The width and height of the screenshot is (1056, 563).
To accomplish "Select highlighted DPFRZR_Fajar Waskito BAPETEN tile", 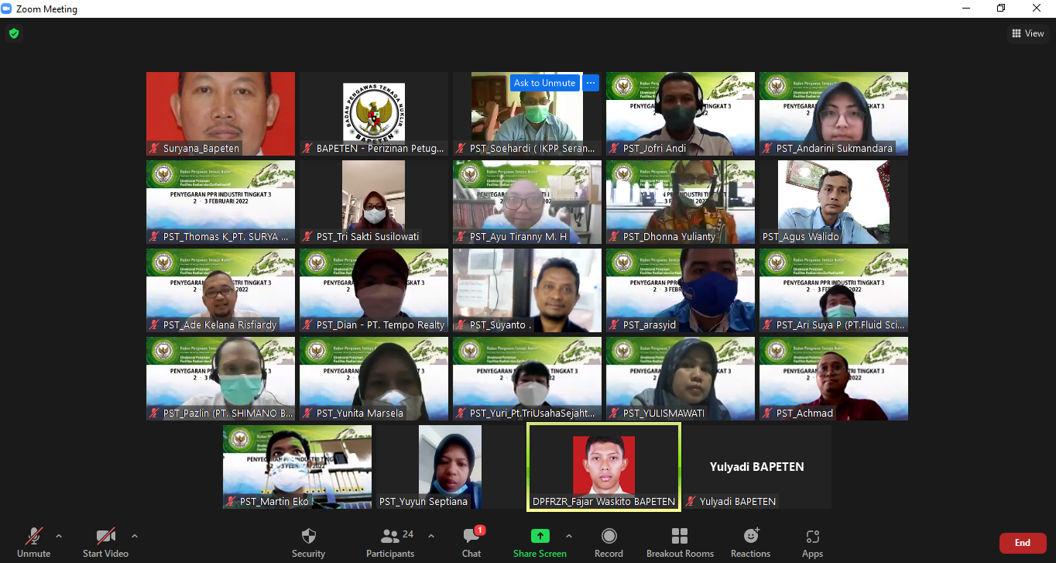I will pos(604,466).
